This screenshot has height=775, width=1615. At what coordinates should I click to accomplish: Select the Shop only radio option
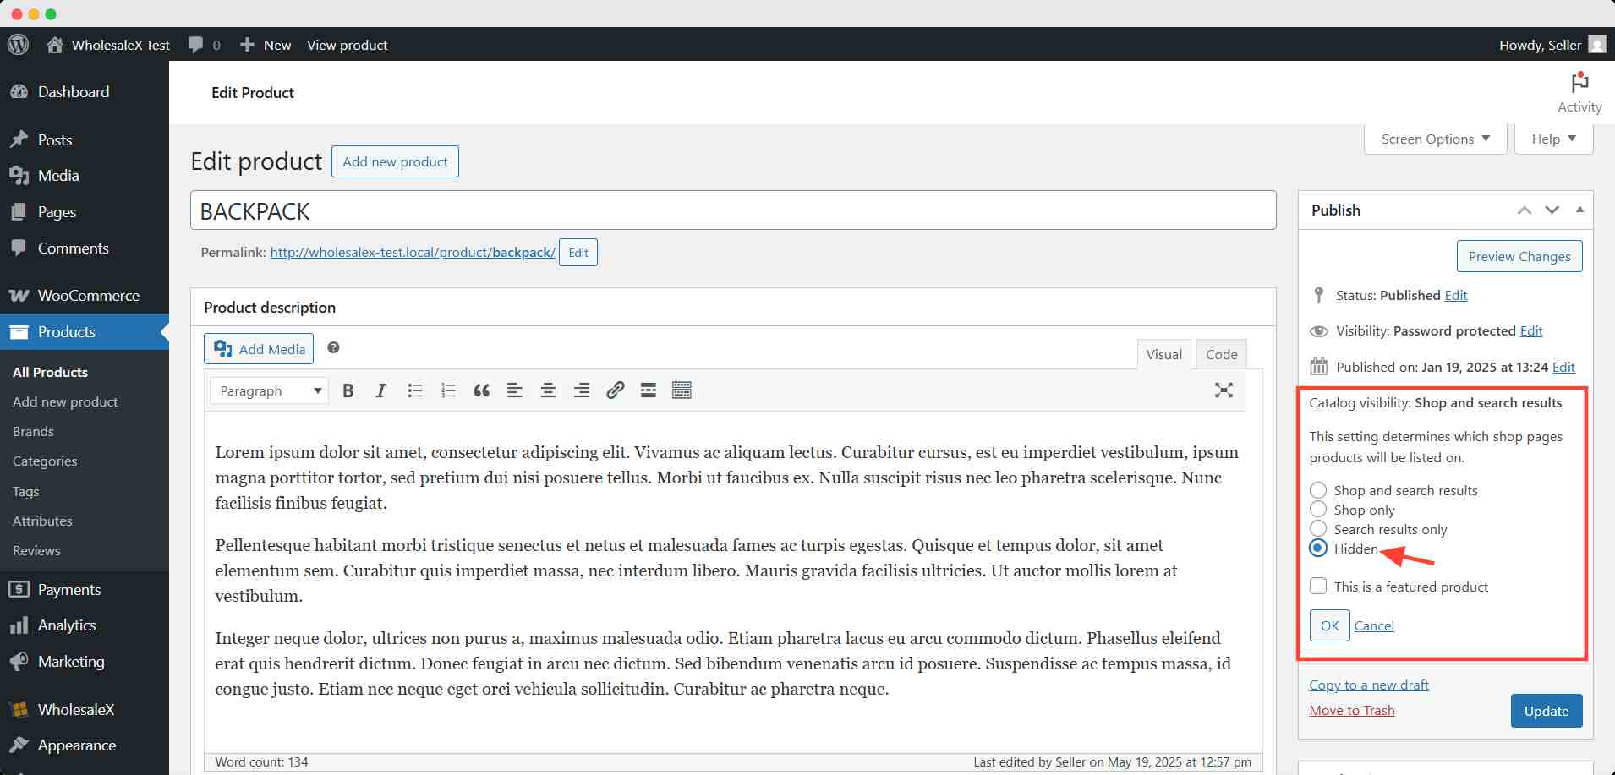tap(1317, 510)
